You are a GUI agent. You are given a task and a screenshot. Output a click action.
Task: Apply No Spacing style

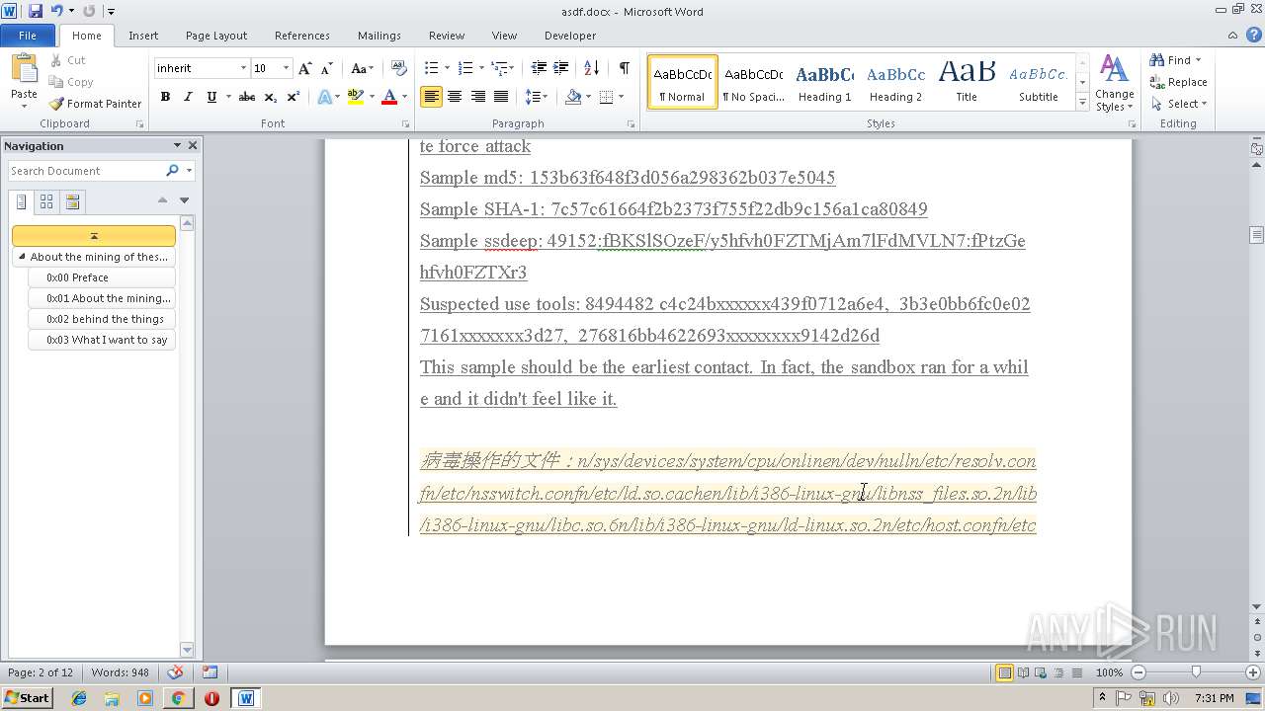754,82
